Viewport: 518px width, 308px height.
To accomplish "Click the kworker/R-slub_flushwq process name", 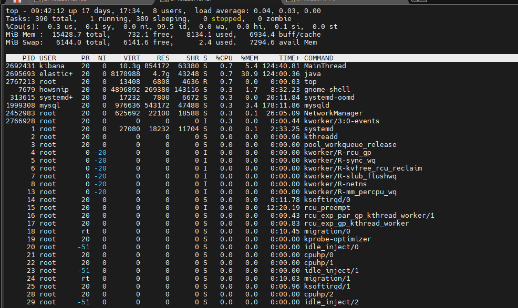I will [350, 176].
